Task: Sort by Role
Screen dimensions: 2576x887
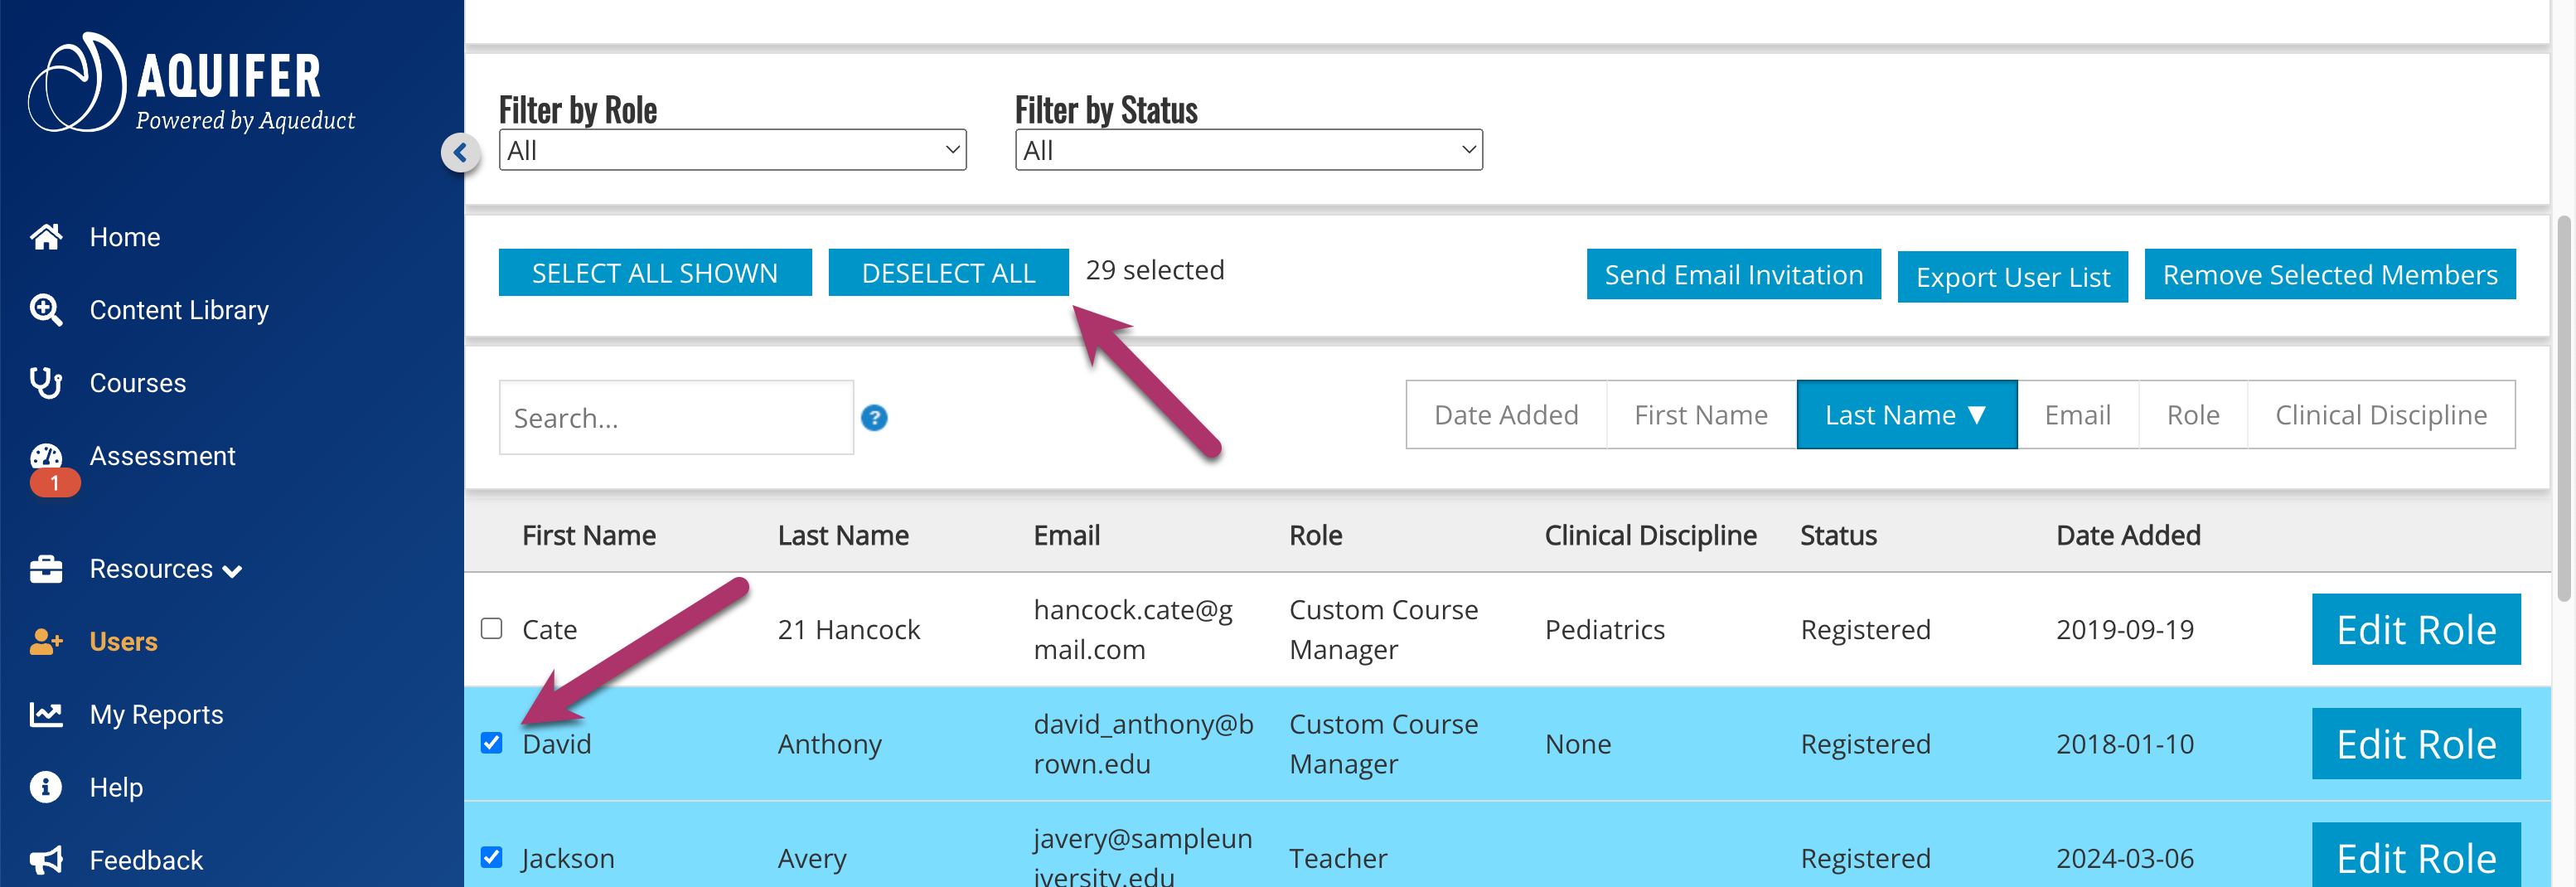Action: (2193, 415)
